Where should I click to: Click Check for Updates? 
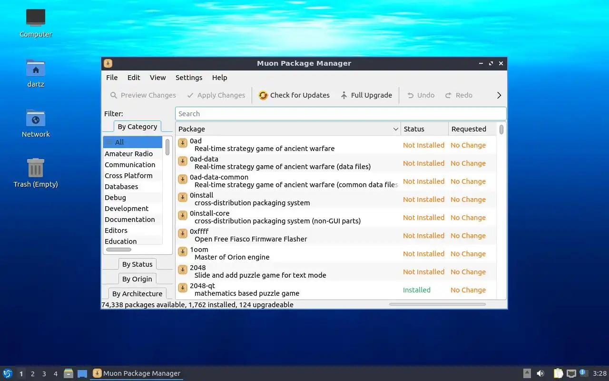[294, 95]
